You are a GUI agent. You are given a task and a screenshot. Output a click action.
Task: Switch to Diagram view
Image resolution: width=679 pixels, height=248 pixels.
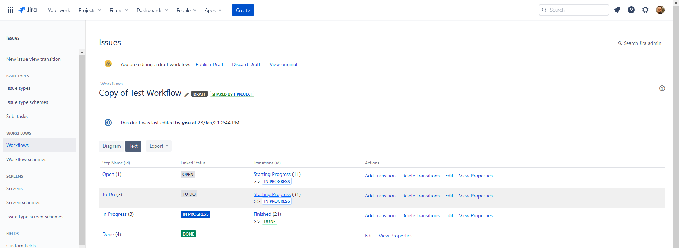tap(112, 146)
